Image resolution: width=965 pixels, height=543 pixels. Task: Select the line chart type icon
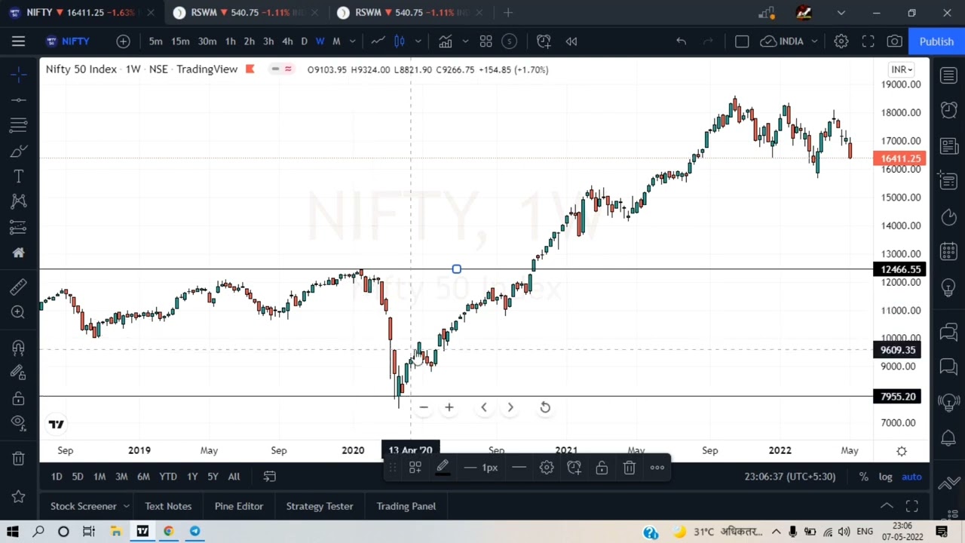pos(378,41)
